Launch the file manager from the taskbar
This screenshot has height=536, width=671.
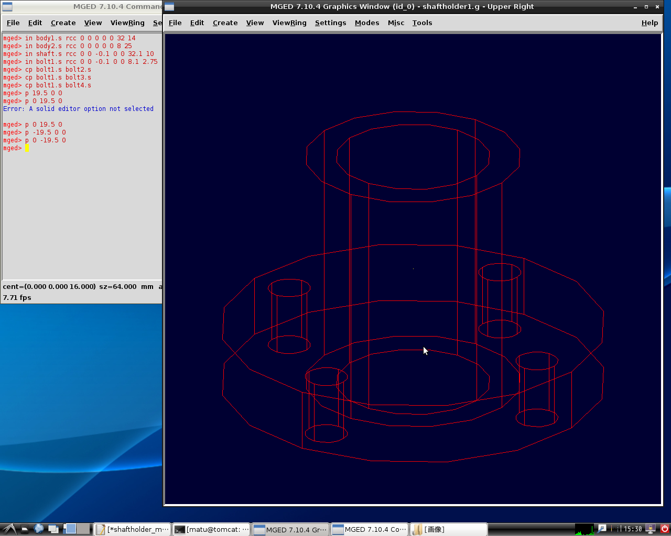(x=25, y=529)
